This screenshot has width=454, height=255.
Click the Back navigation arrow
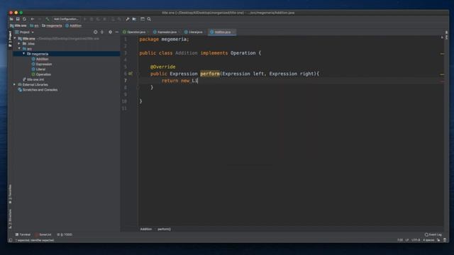pyautogui.click(x=33, y=19)
